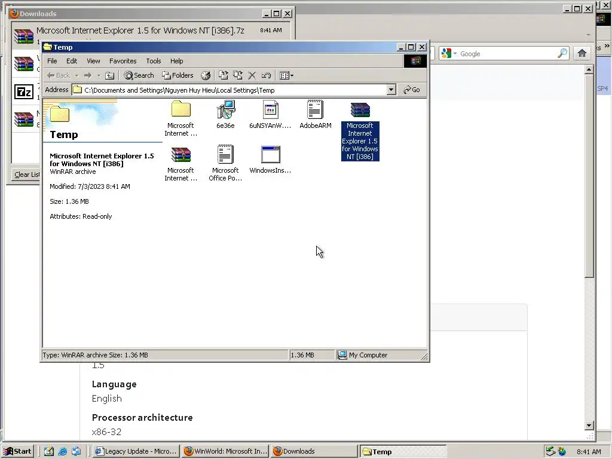Select the Microsoft Office Po... file
Image resolution: width=612 pixels, height=459 pixels.
(x=225, y=163)
